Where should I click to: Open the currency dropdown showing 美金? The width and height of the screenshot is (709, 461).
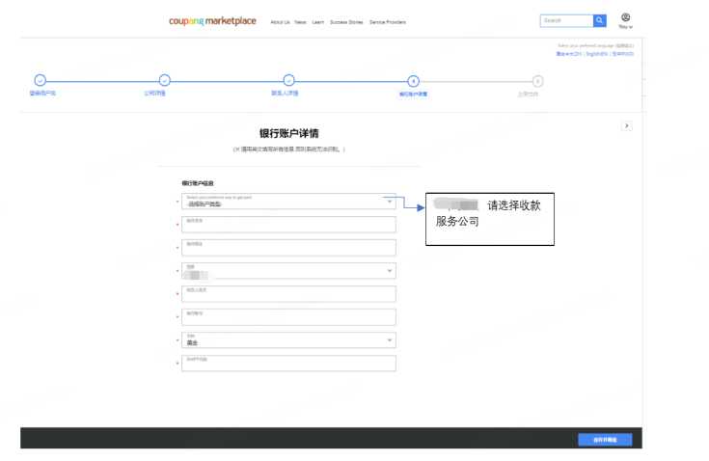pos(288,340)
